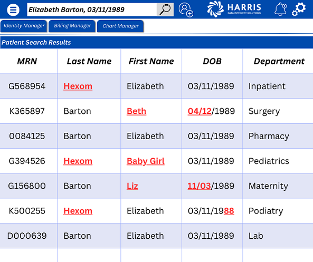The image size is (313, 262).
Task: Click the Liz first name link
Action: pyautogui.click(x=132, y=186)
